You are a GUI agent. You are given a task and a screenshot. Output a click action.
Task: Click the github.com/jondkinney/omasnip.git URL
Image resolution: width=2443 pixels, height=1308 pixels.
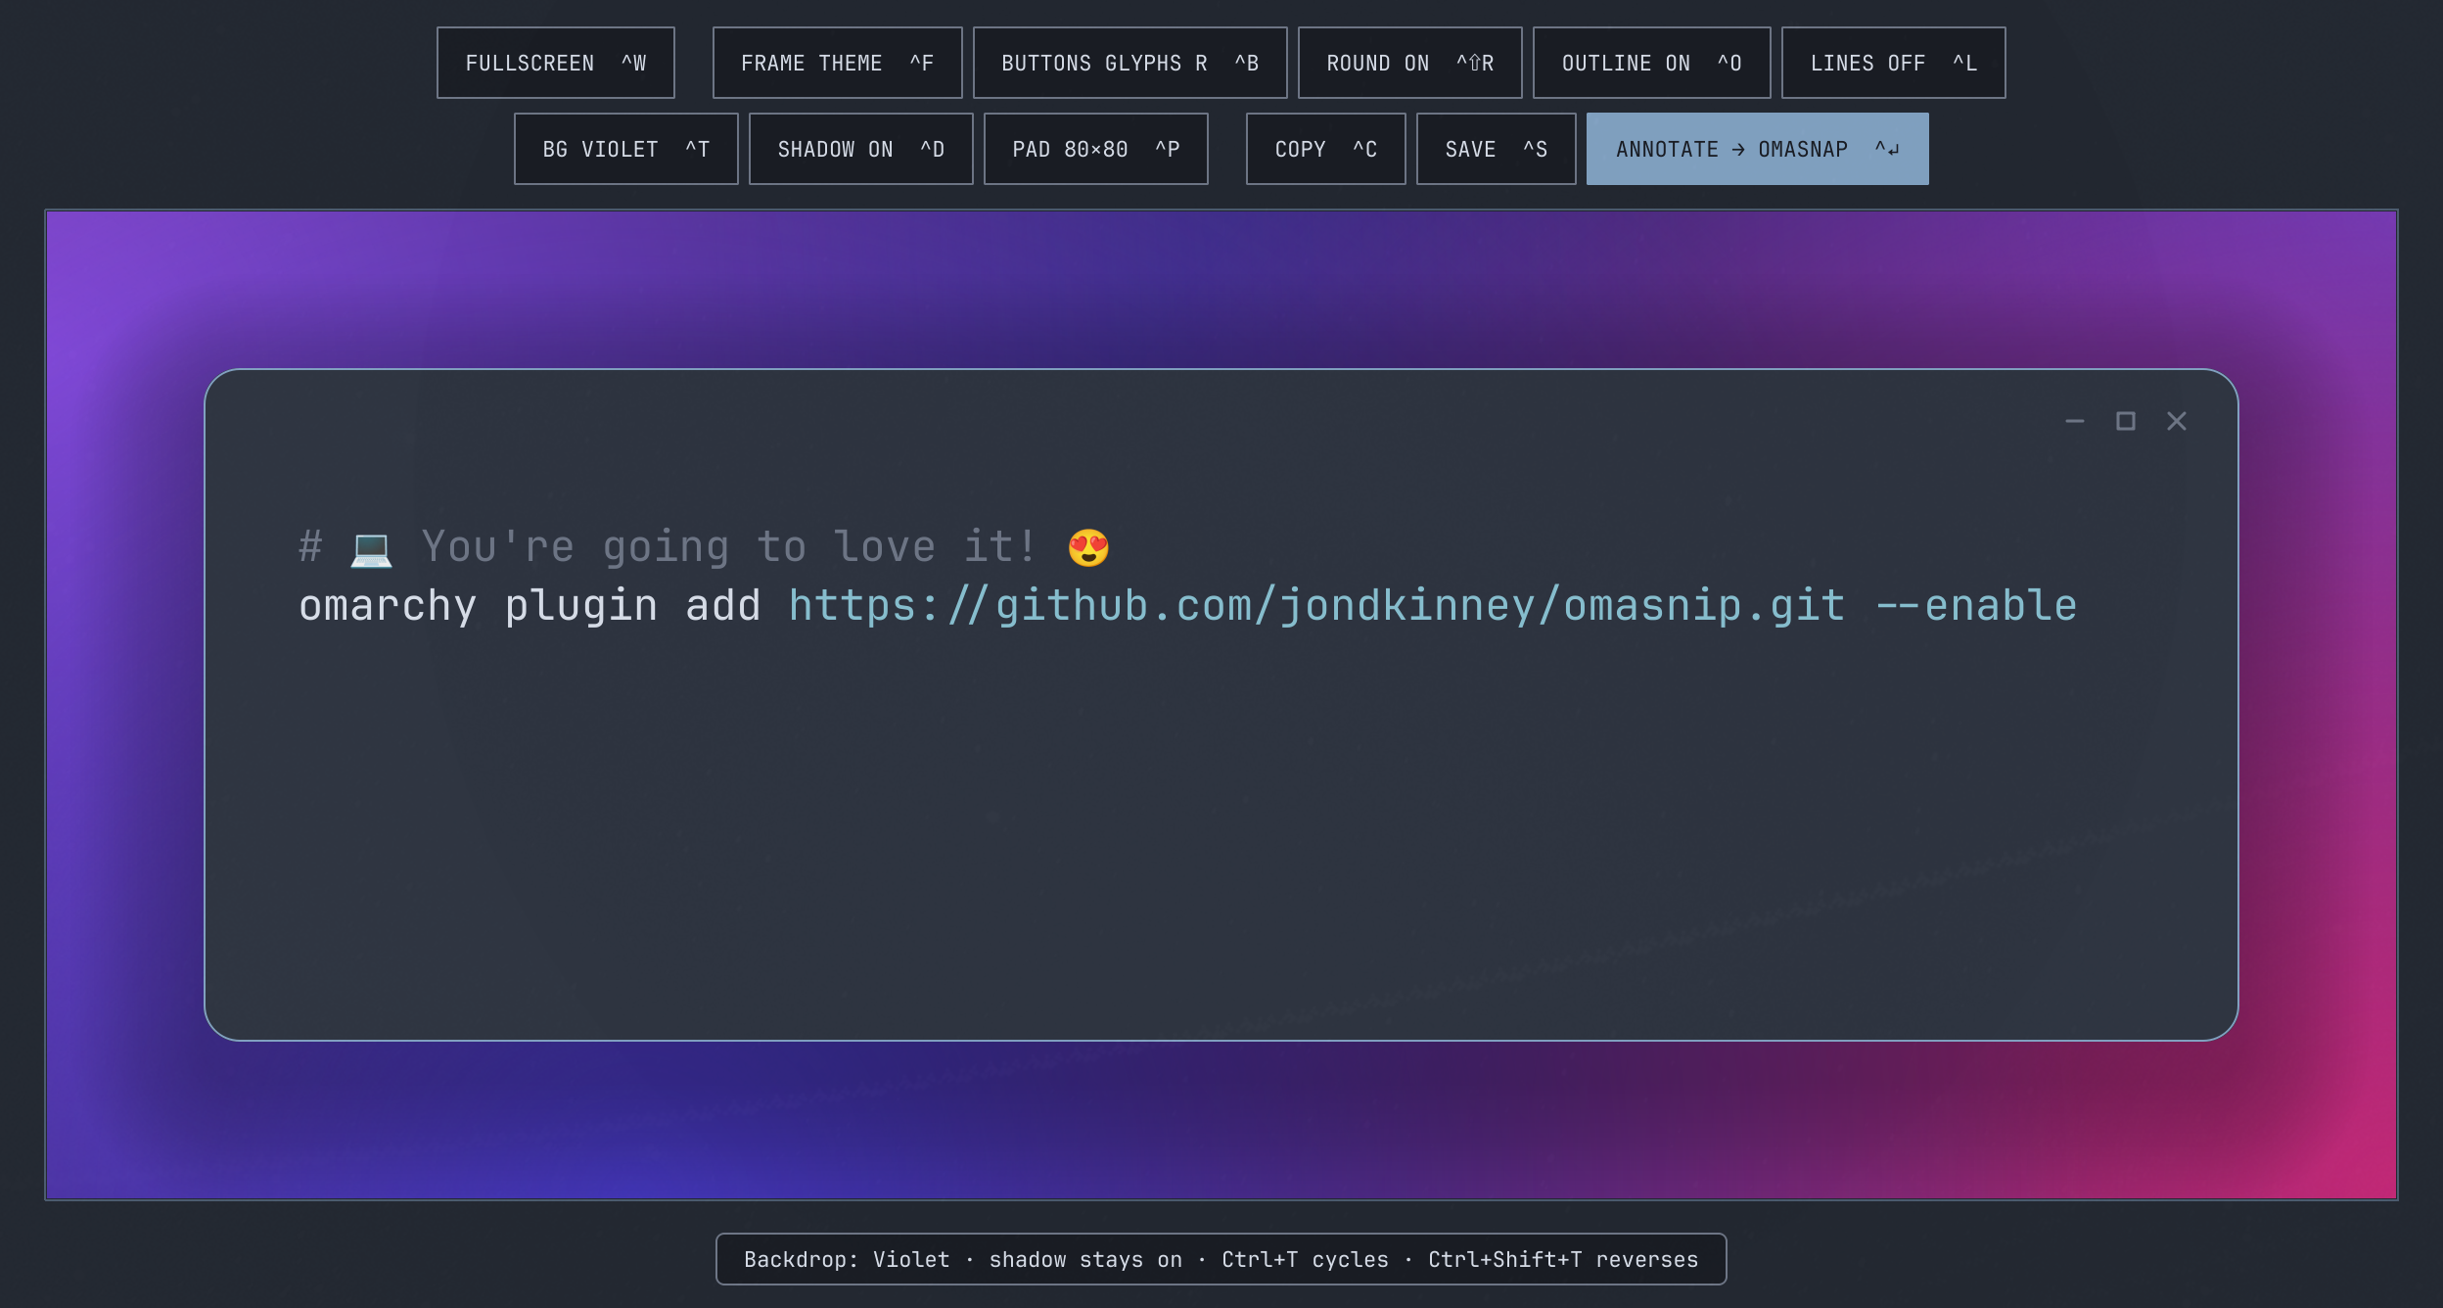1316,606
